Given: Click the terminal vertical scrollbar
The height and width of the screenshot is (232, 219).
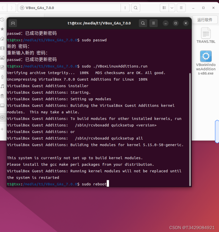Looking at the screenshot, I should 190,130.
